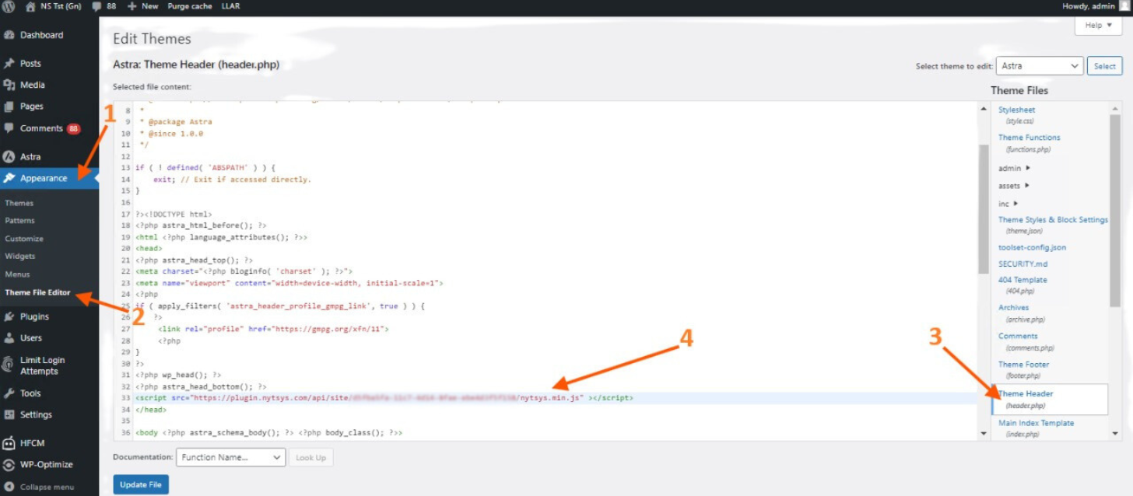The width and height of the screenshot is (1133, 496).
Task: Click the Tools wrench icon in sidebar
Action: click(x=9, y=393)
